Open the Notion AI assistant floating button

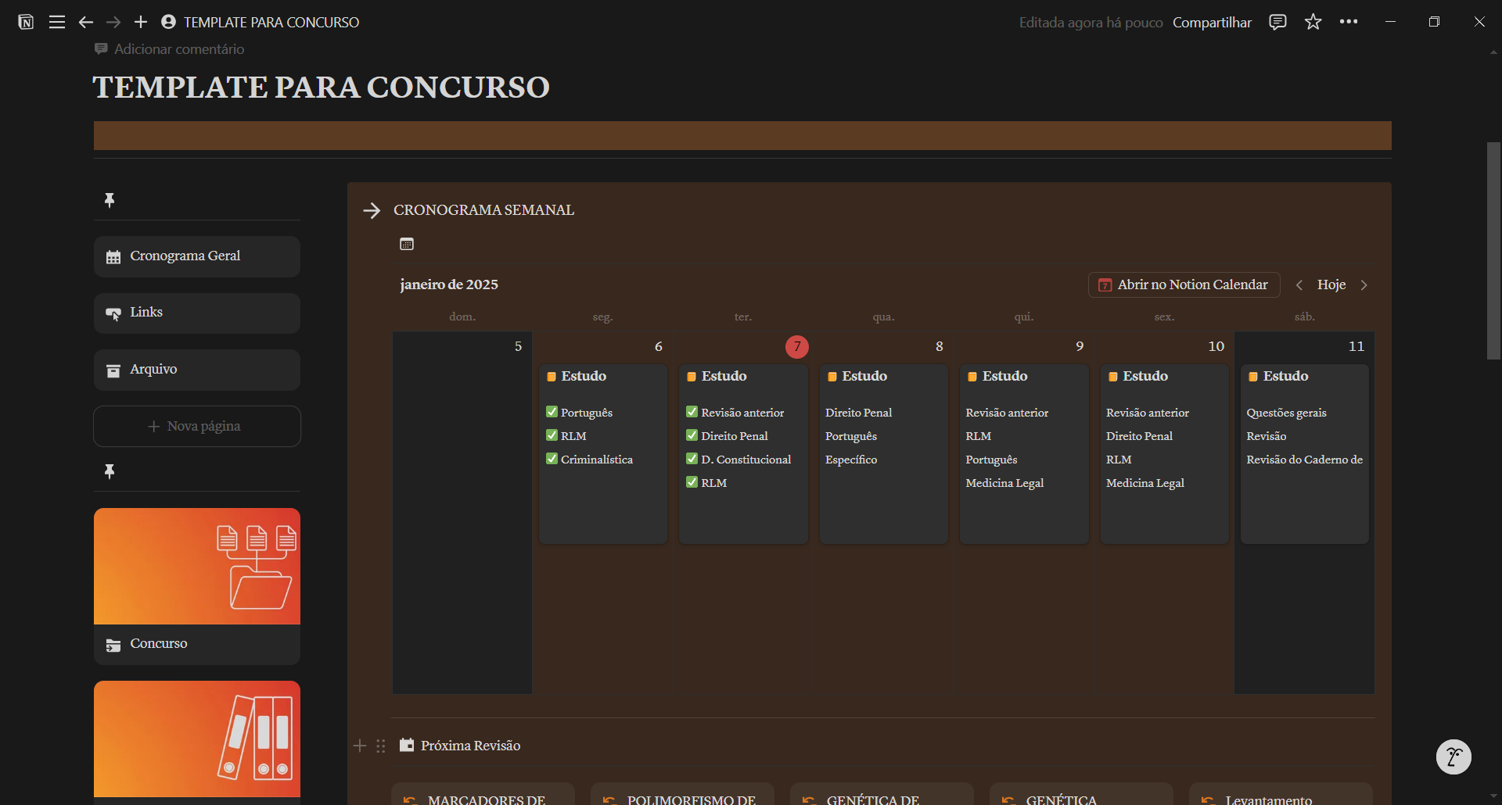(1453, 757)
